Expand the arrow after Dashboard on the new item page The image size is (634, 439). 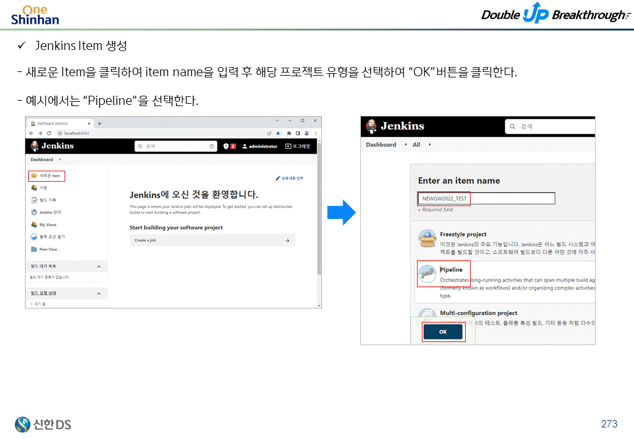(405, 145)
